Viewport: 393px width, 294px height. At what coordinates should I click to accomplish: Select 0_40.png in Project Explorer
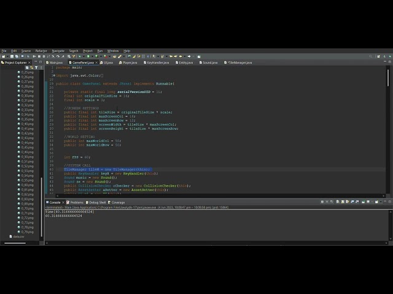[x=26, y=124]
